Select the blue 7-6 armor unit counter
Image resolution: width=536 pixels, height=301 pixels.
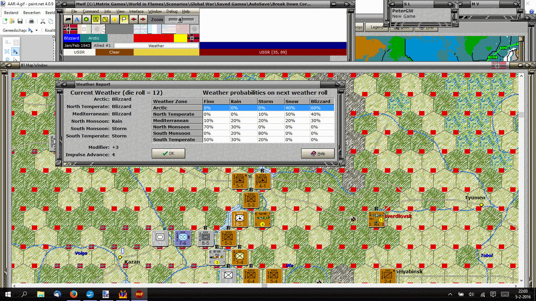(x=183, y=238)
